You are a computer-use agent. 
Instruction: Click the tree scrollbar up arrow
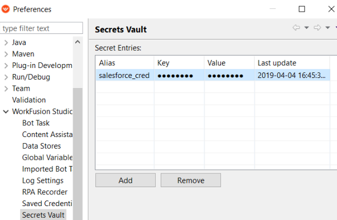click(x=78, y=42)
